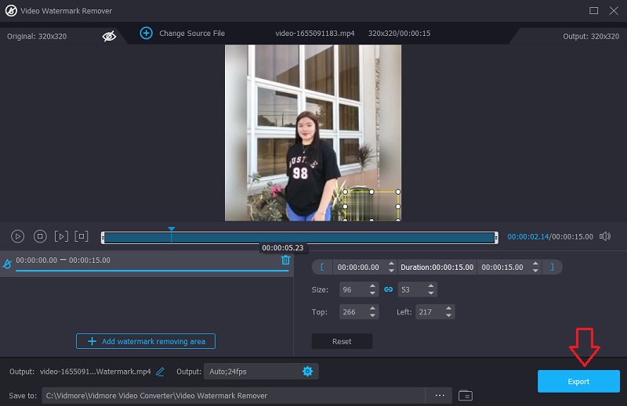Browse save path with three-dots button
627x406 pixels.
point(439,395)
